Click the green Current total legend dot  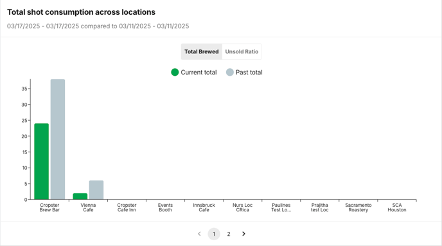click(175, 73)
